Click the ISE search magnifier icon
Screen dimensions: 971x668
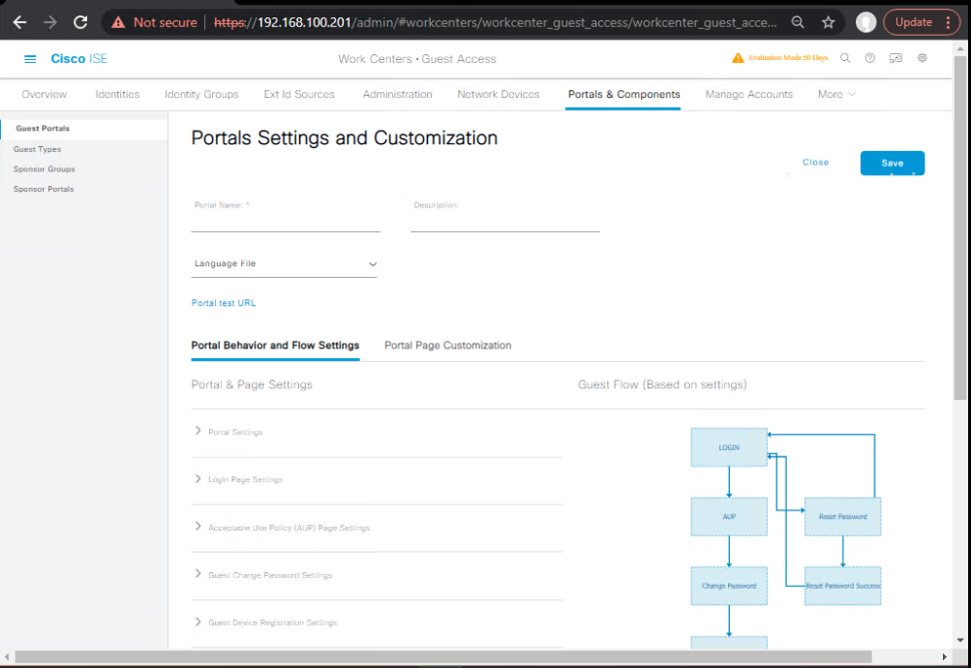845,58
